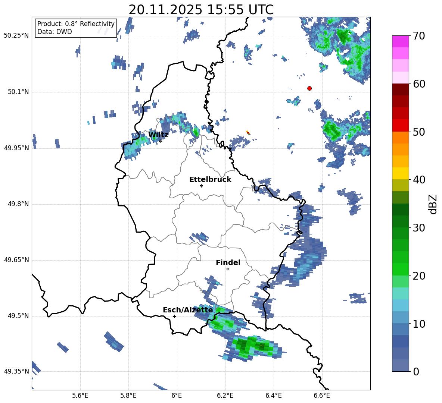Click the Wiltz city label
The width and height of the screenshot is (442, 403).
(x=158, y=135)
